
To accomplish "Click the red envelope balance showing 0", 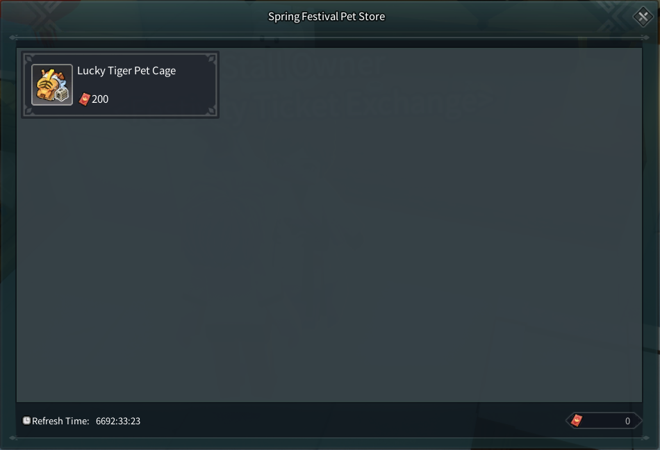I will 627,421.
